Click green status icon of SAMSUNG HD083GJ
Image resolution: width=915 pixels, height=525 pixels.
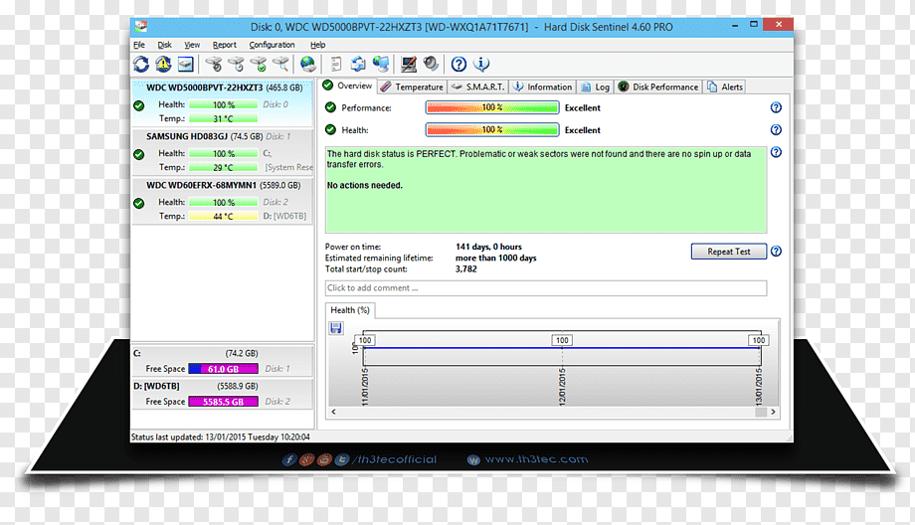pyautogui.click(x=139, y=154)
